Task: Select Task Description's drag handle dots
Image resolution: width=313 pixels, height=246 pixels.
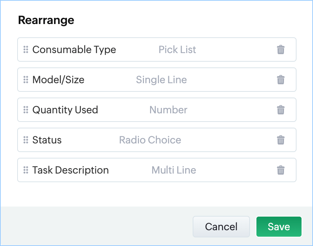Action: click(25, 170)
